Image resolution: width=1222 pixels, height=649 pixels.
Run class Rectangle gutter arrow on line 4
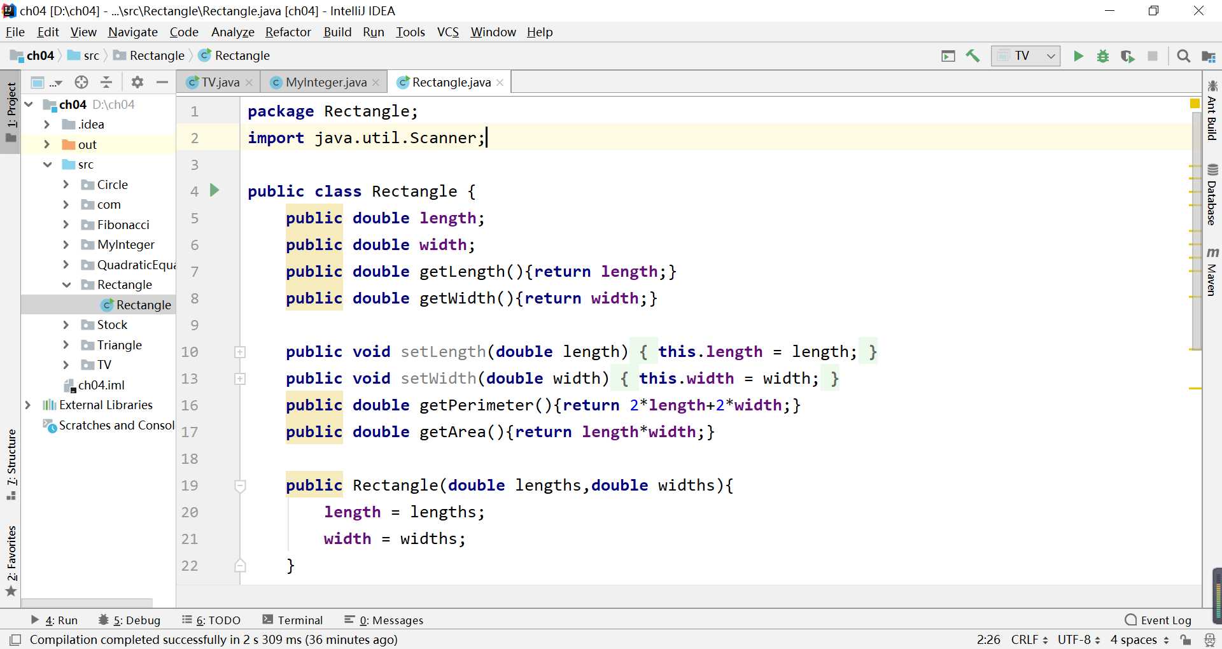[214, 190]
